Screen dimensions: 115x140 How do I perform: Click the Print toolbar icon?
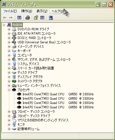click(x=28, y=18)
